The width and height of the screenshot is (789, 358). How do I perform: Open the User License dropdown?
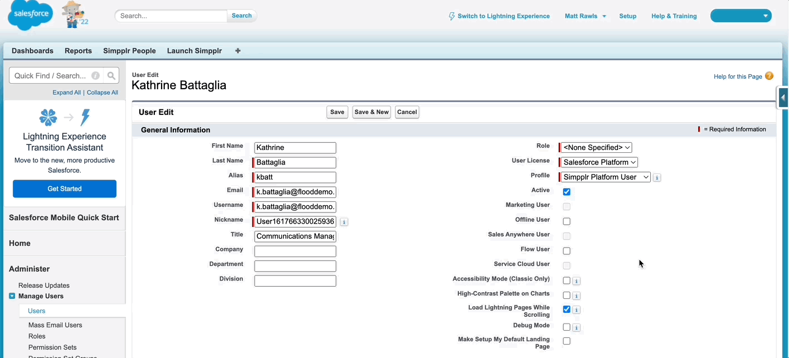(x=599, y=162)
